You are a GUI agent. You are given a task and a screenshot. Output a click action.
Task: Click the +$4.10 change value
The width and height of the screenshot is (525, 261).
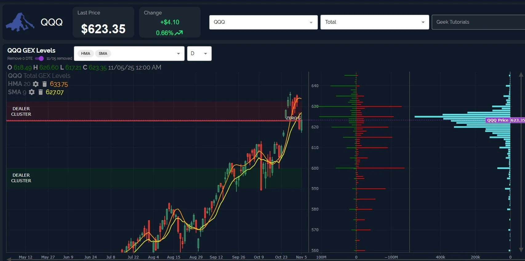pos(170,22)
